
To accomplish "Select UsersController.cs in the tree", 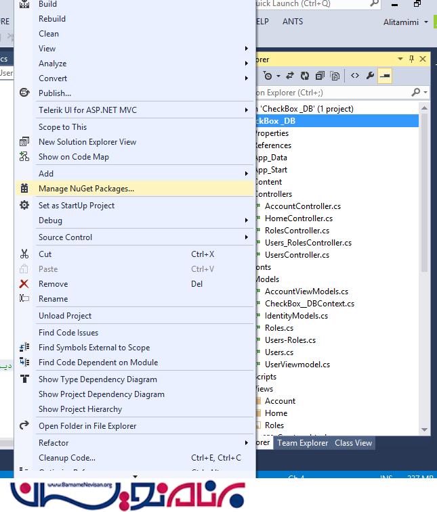I will pyautogui.click(x=297, y=255).
